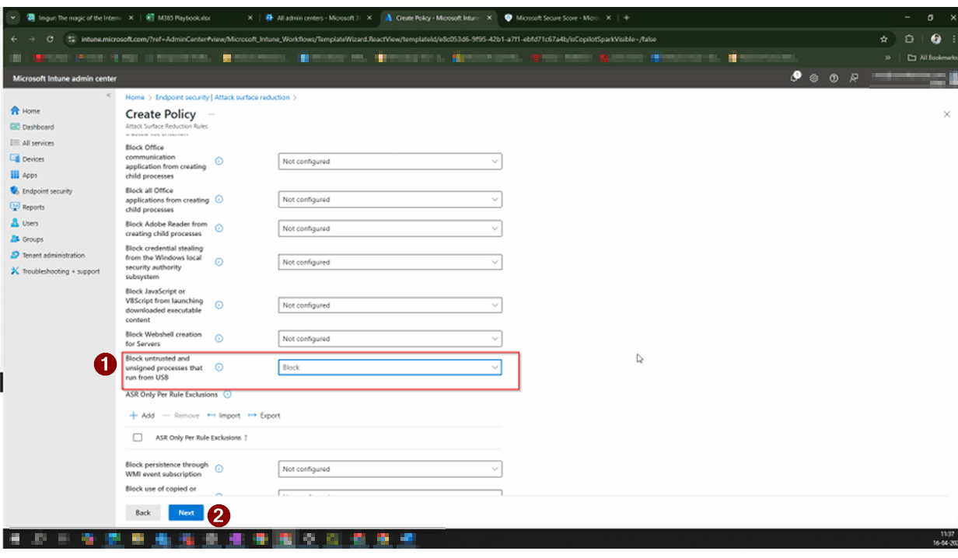This screenshot has height=558, width=958.
Task: Tick the ASR Only Per Rule Exclusions checkbox
Action: point(138,438)
